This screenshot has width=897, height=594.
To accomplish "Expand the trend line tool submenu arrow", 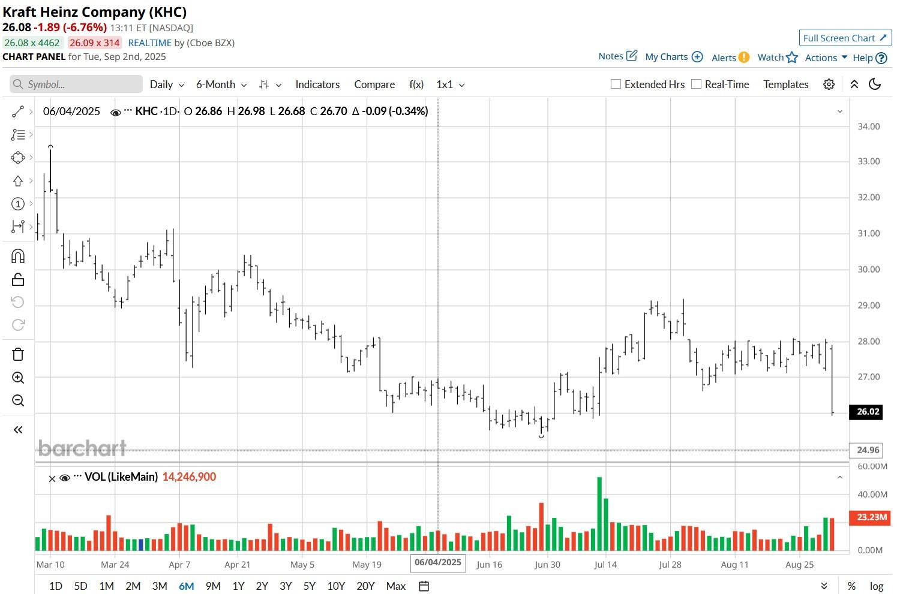I will click(x=31, y=112).
